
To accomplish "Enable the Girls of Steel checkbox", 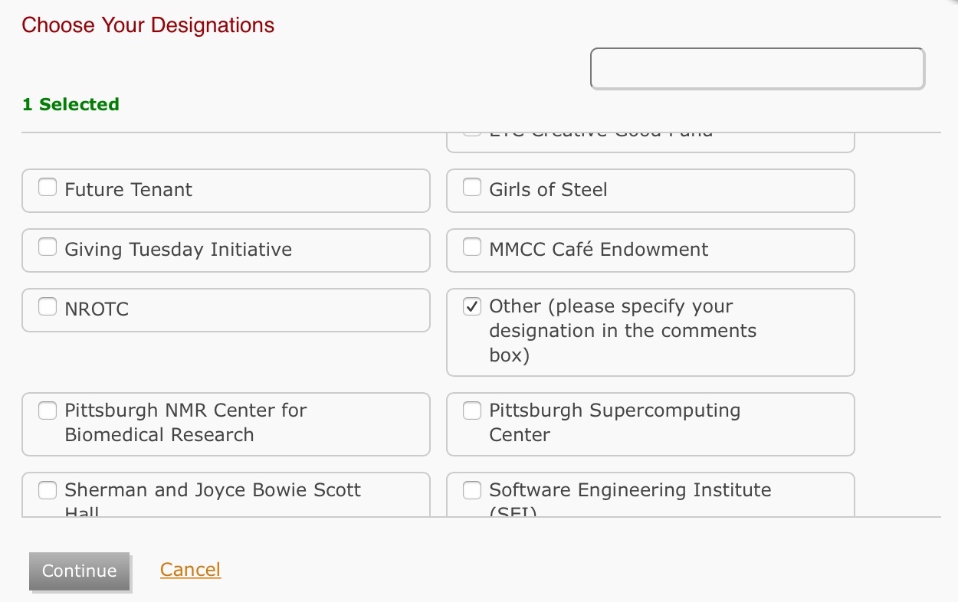I will (472, 188).
